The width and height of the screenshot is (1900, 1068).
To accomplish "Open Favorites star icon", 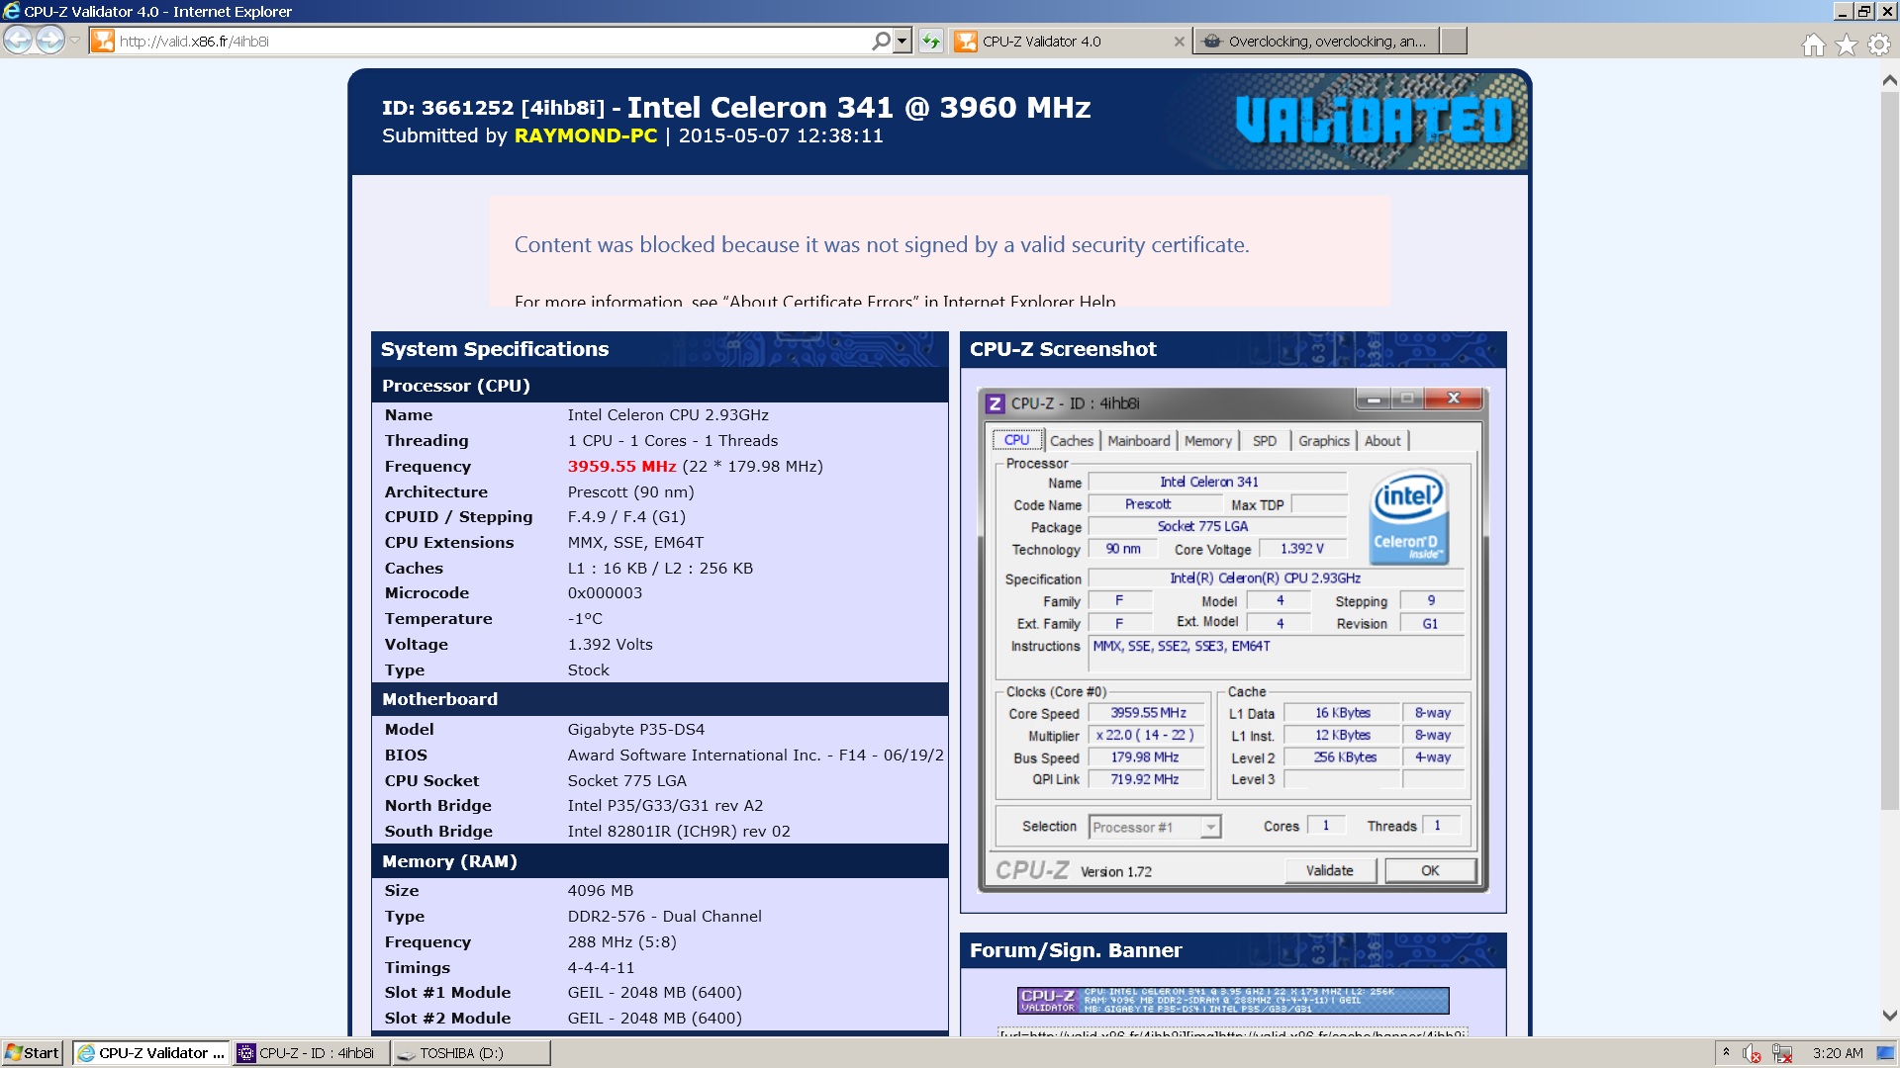I will pos(1846,44).
